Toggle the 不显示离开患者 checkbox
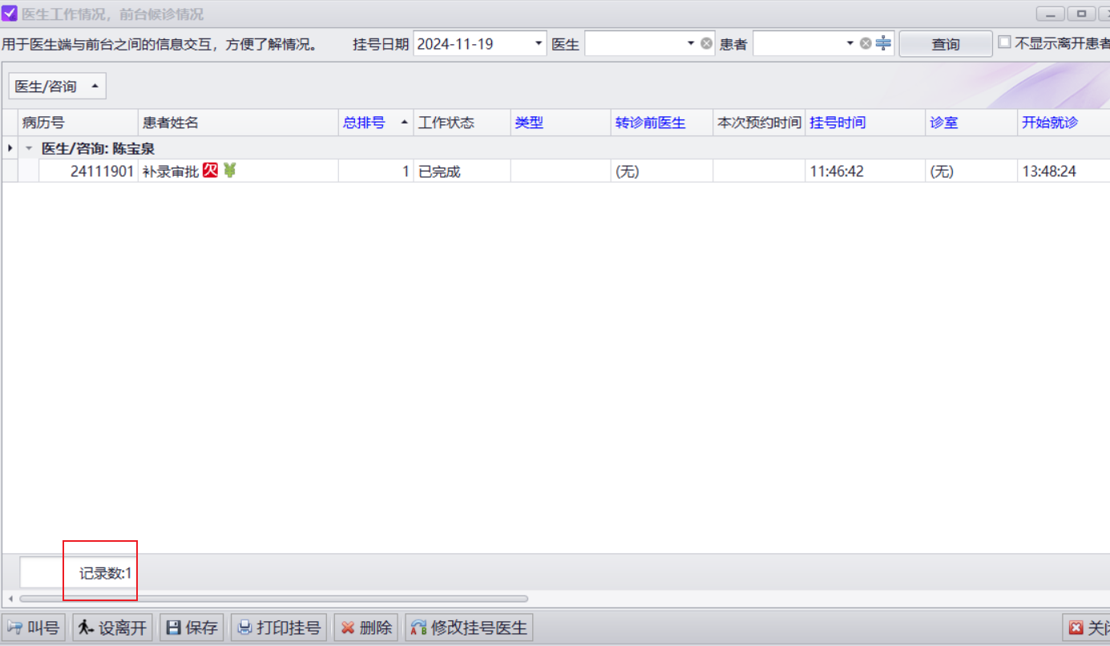 click(1004, 42)
